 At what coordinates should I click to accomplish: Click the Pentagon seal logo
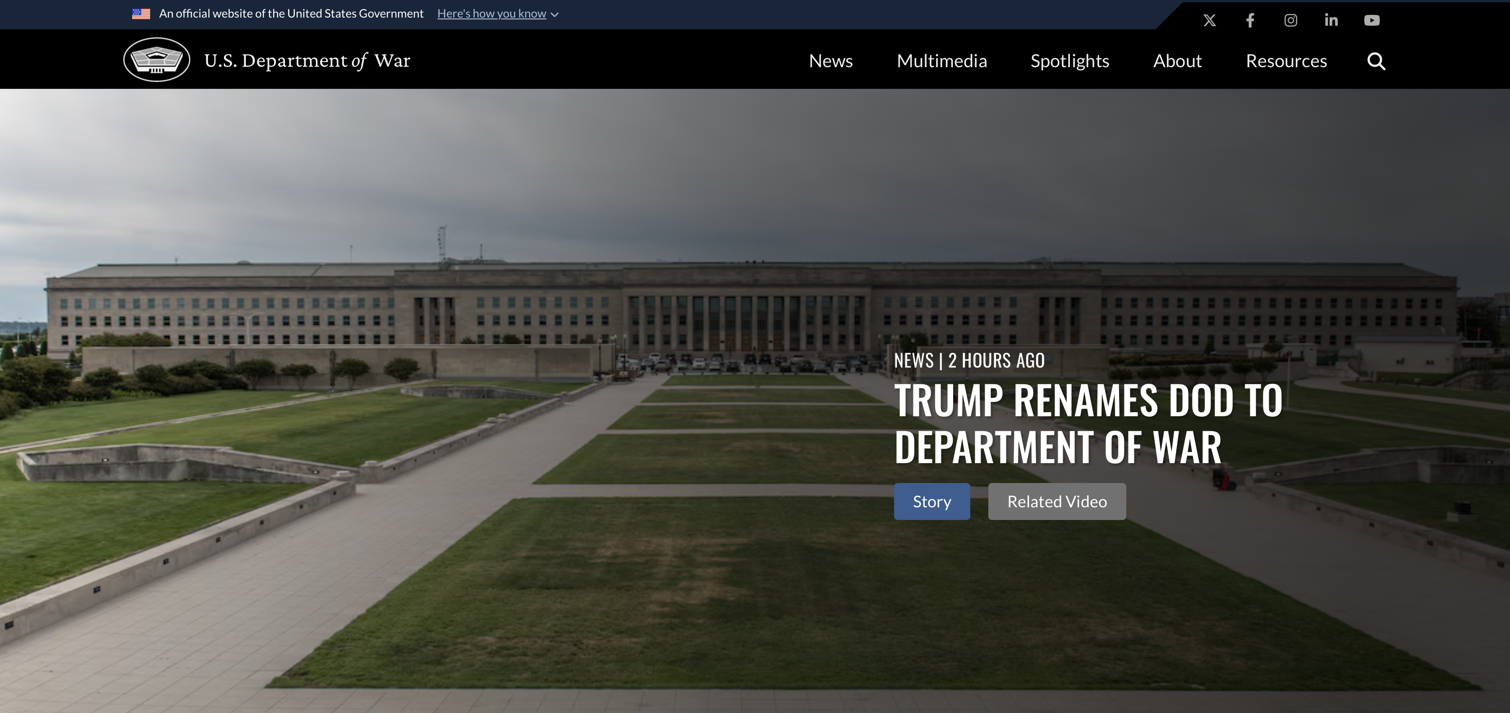tap(156, 60)
